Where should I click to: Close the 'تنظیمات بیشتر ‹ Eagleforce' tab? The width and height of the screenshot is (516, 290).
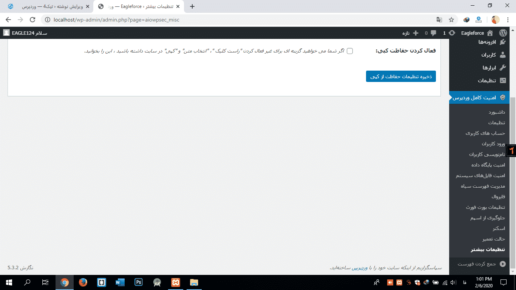click(179, 7)
